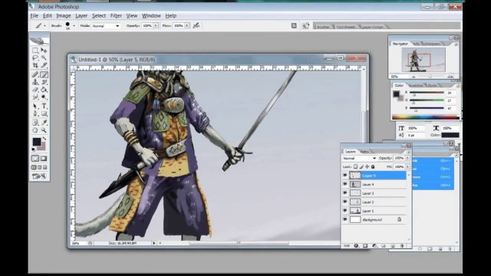Viewport: 491px width, 276px height.
Task: Open File Browser from options bar
Action: pyautogui.click(x=305, y=25)
